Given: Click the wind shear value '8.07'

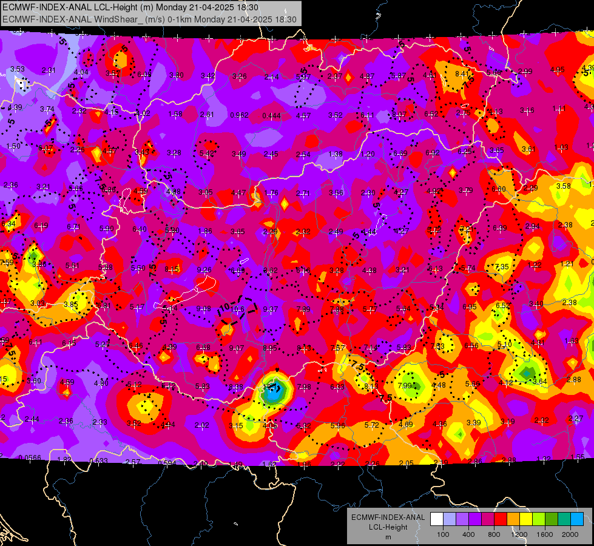Looking at the screenshot, I should click(x=399, y=115).
